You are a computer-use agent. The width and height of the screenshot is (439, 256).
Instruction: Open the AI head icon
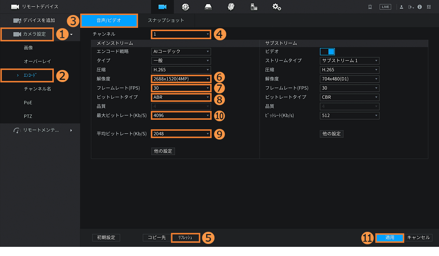click(231, 7)
